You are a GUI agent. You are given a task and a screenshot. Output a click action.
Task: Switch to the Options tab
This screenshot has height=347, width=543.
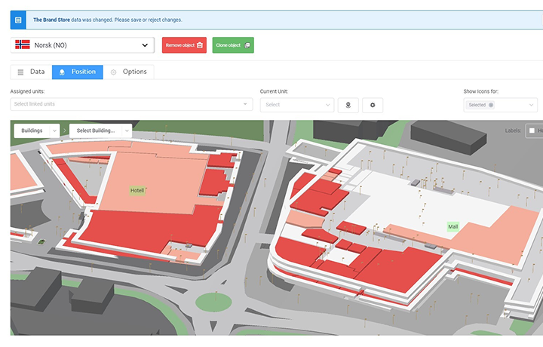click(x=128, y=72)
